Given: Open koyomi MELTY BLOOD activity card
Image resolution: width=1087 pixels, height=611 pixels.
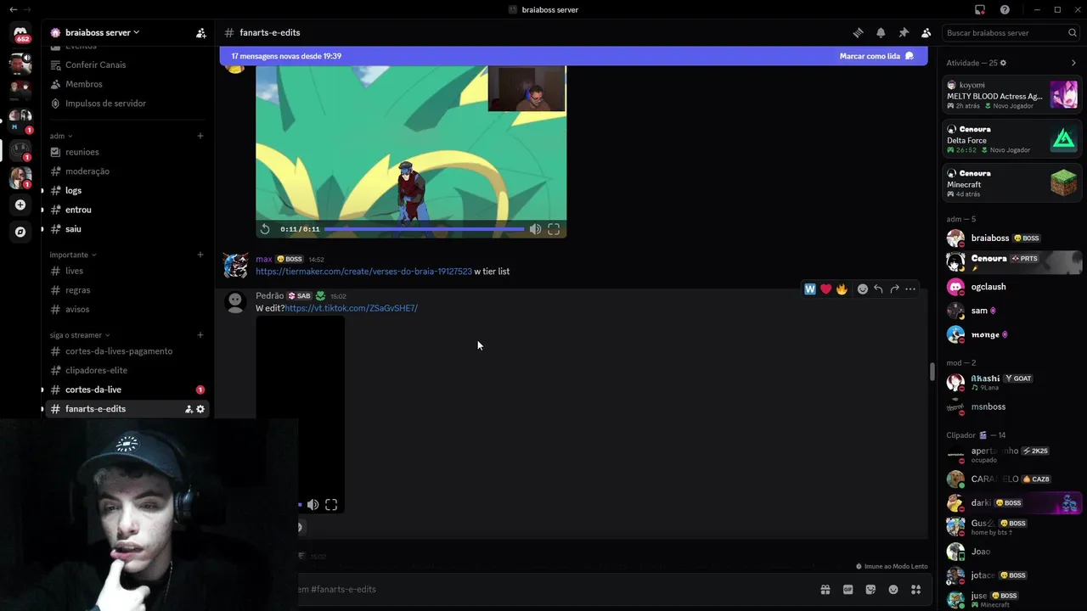Looking at the screenshot, I should click(x=1012, y=95).
